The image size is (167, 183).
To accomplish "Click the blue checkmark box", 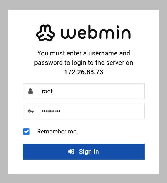I will click(26, 132).
